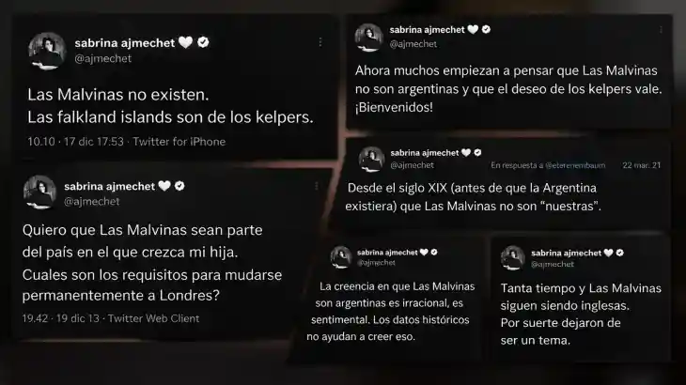Open the profile avatar on the 'Ahora muchos empiezan' tweet
Image resolution: width=686 pixels, height=385 pixels.
point(368,38)
